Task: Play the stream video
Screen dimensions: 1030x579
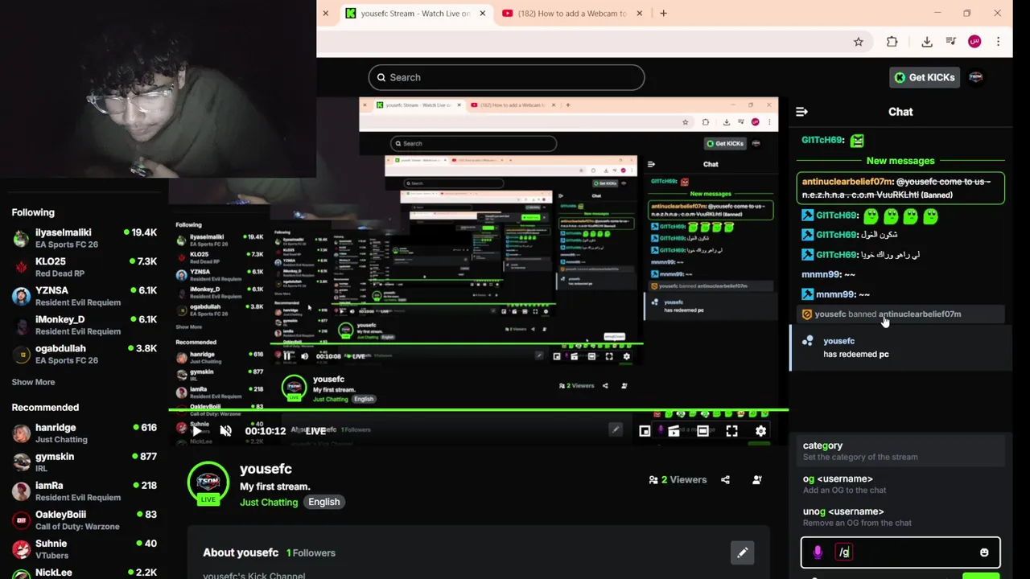Action: [196, 431]
